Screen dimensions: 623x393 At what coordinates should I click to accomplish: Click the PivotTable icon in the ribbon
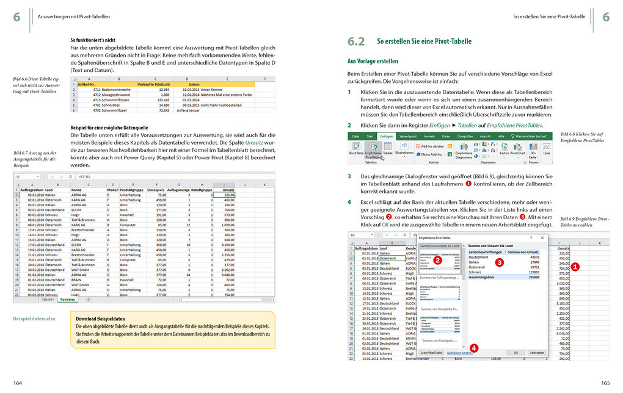(357, 148)
